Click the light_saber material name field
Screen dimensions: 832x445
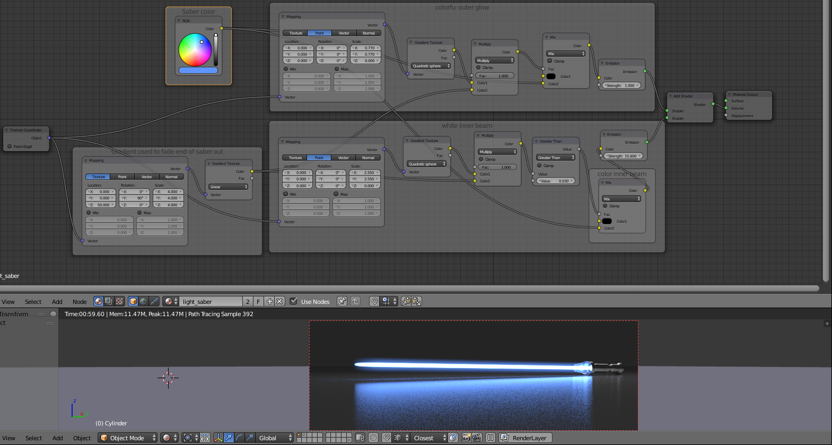211,301
